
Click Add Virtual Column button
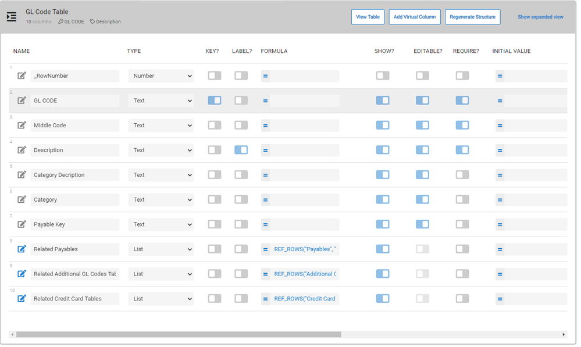[415, 17]
